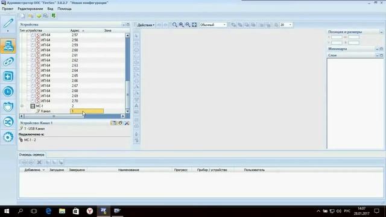This screenshot has height=217, width=386.
Task: Click the Пользователь column header
Action: pos(255,170)
